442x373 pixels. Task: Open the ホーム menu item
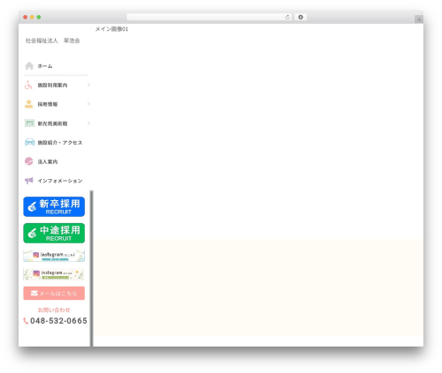[x=45, y=66]
